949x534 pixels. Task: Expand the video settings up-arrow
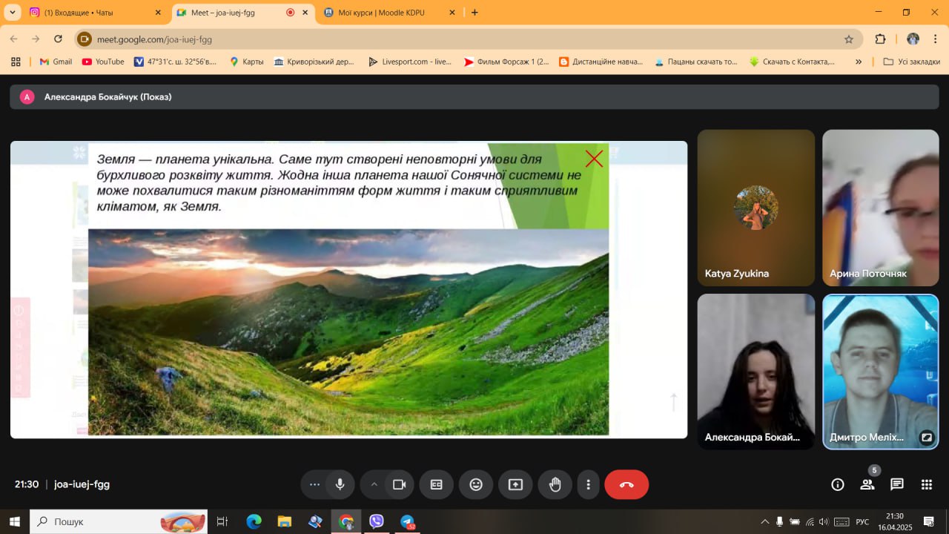(374, 484)
